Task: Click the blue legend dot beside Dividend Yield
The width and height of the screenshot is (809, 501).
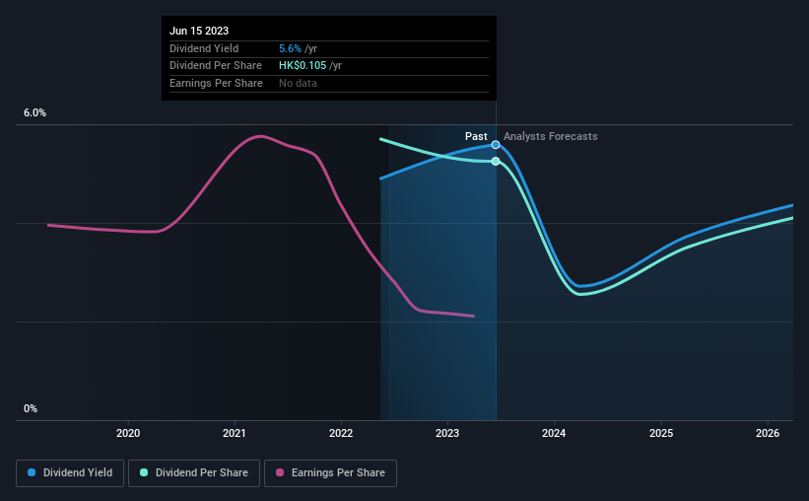Action: click(x=32, y=472)
